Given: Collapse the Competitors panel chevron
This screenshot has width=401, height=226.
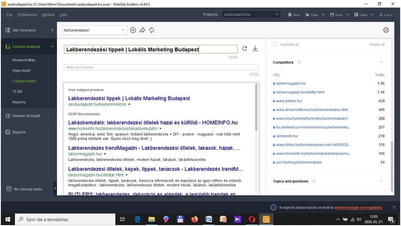Looking at the screenshot, I should click(381, 62).
